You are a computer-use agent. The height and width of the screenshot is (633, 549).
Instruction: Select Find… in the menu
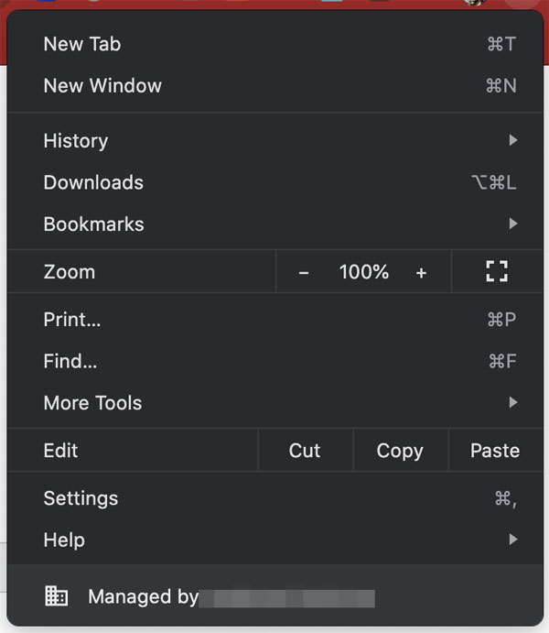coord(70,361)
